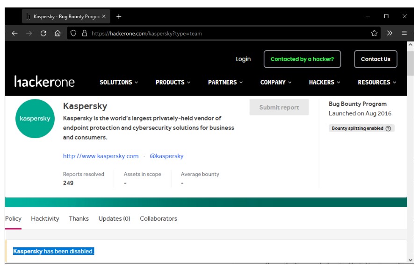
Task: Show site security via the padlock icon
Action: [x=85, y=33]
